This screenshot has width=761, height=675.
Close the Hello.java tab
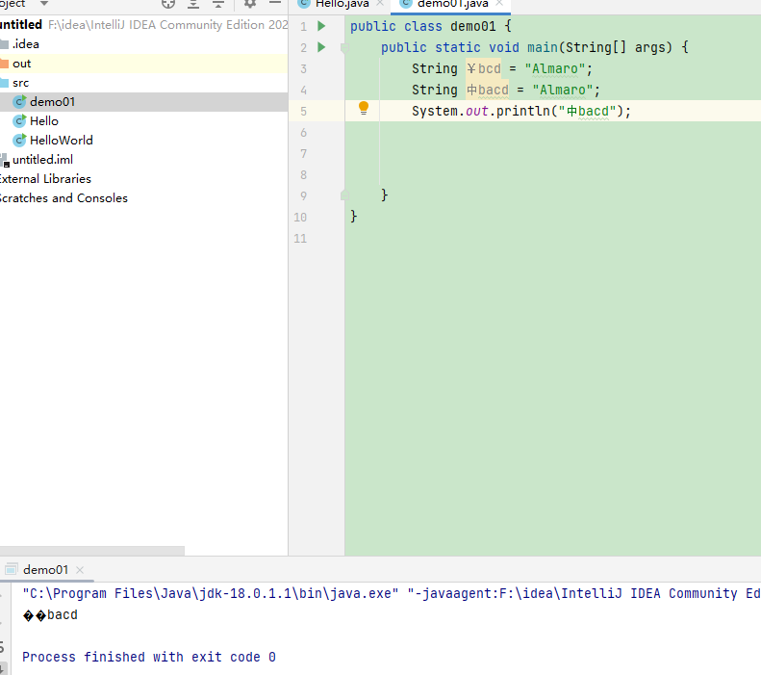(380, 3)
